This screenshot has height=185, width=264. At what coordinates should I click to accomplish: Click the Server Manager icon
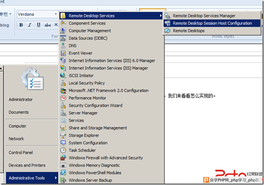point(63,113)
